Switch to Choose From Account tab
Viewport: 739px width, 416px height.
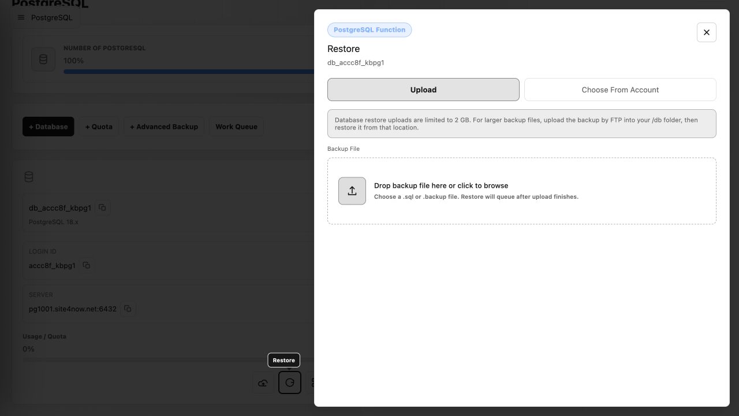[620, 90]
